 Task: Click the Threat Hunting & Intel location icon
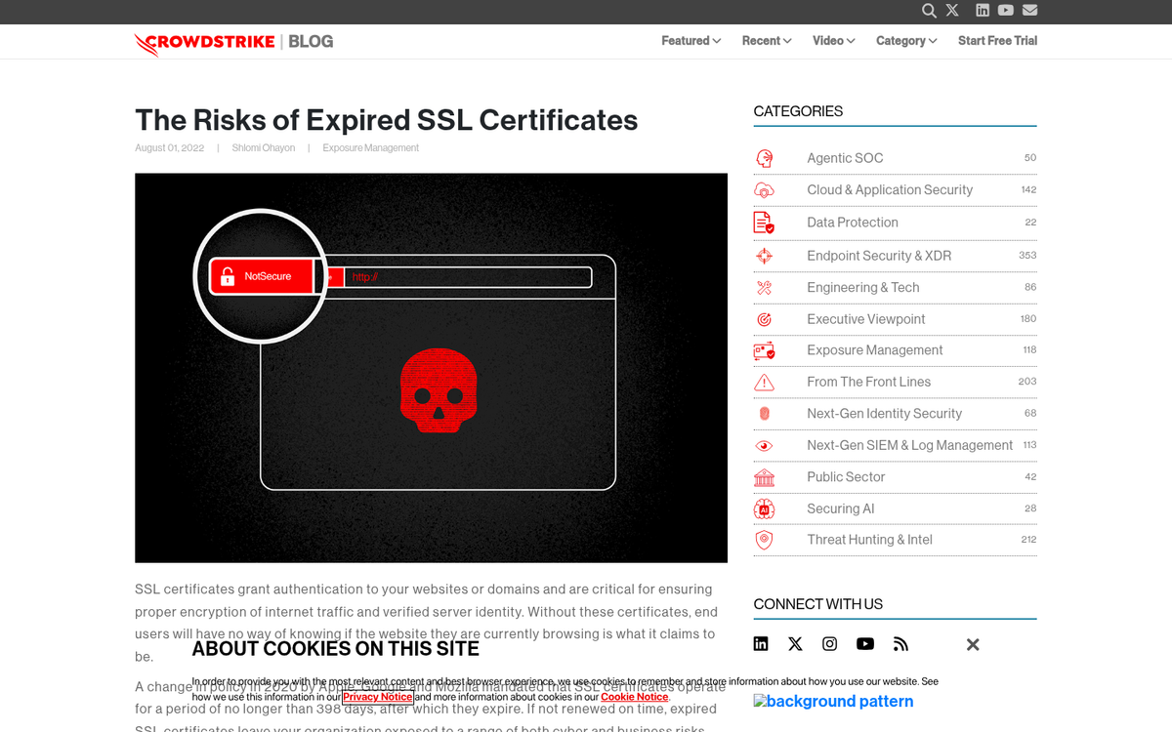765,540
